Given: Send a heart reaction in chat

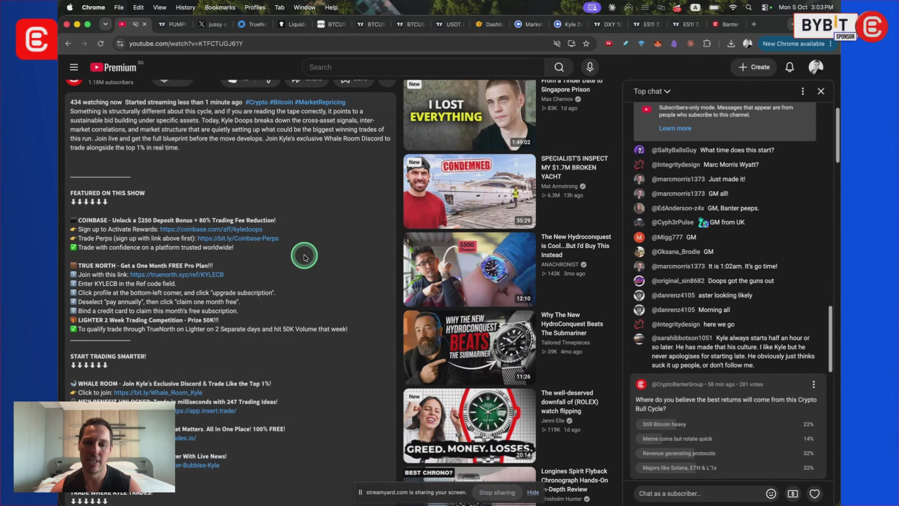Looking at the screenshot, I should [x=815, y=493].
